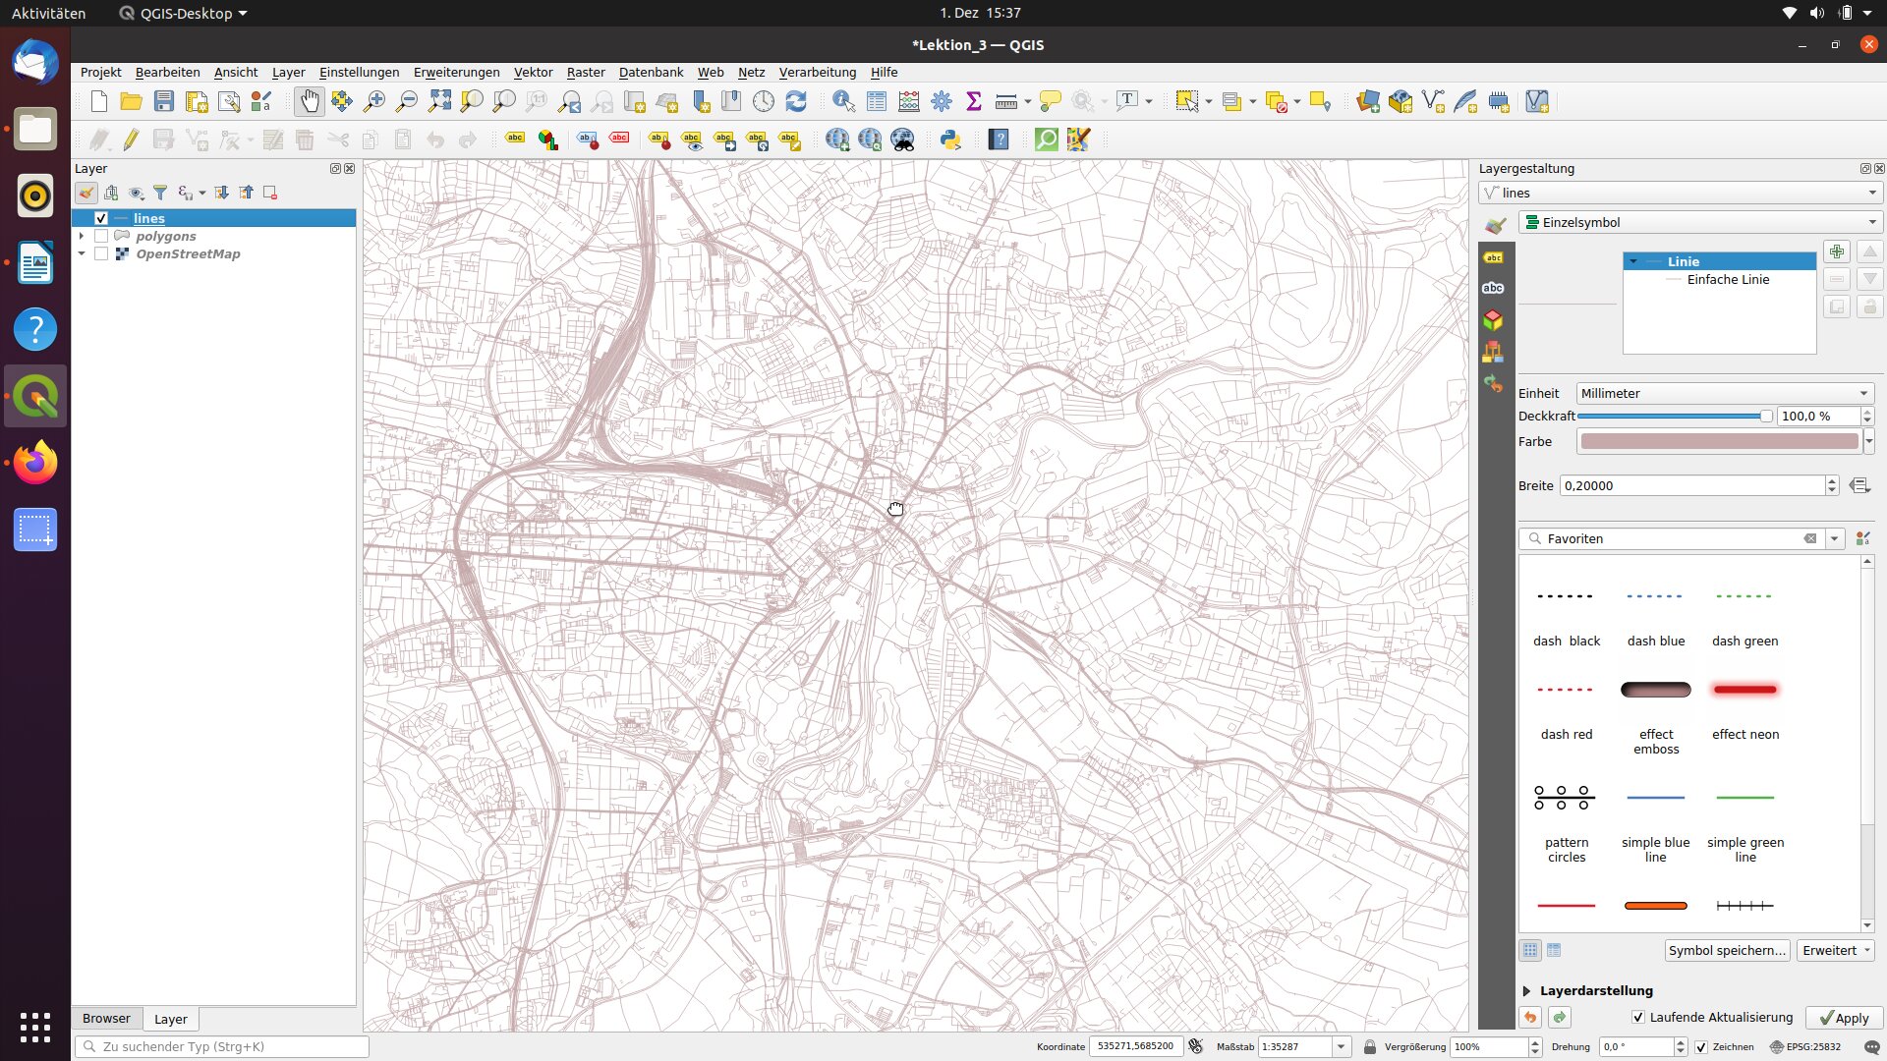Expand the Layerdarstellung section

(x=1527, y=990)
